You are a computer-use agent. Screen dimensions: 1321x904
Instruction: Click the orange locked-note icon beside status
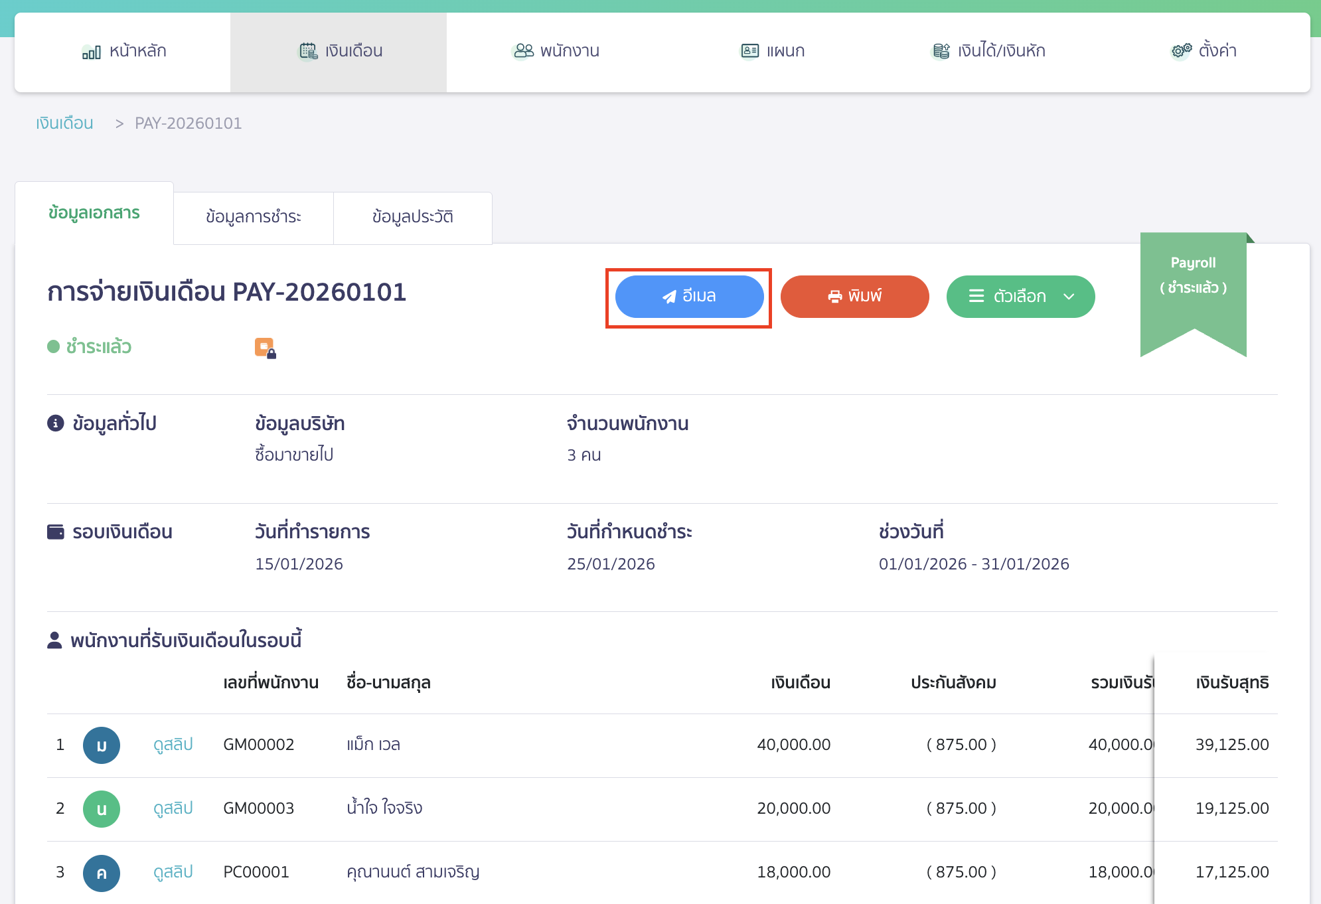click(x=265, y=348)
